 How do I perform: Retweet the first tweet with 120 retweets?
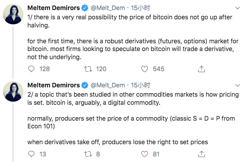pos(88,69)
